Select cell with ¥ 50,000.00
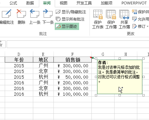The image size is (149, 120). (72, 77)
